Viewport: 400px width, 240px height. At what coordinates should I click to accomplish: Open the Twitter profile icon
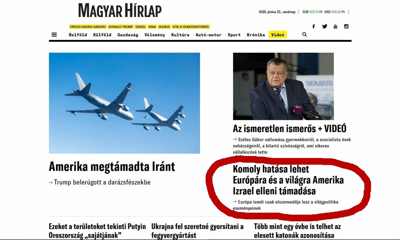pyautogui.click(x=325, y=26)
